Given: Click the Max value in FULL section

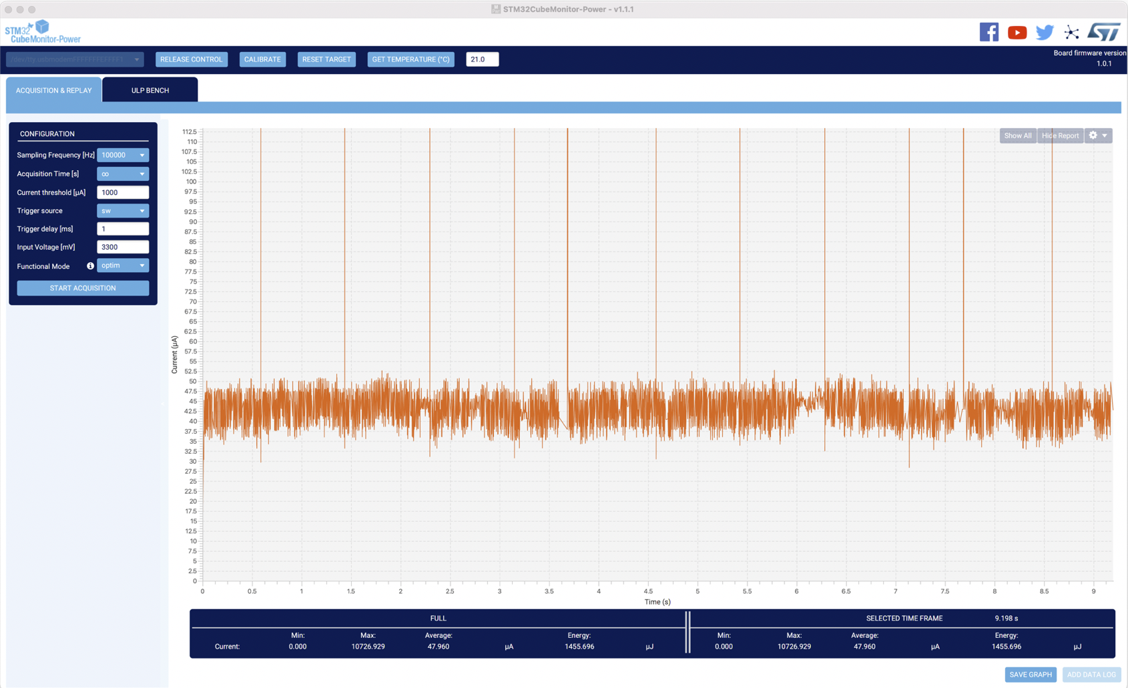Looking at the screenshot, I should tap(368, 647).
